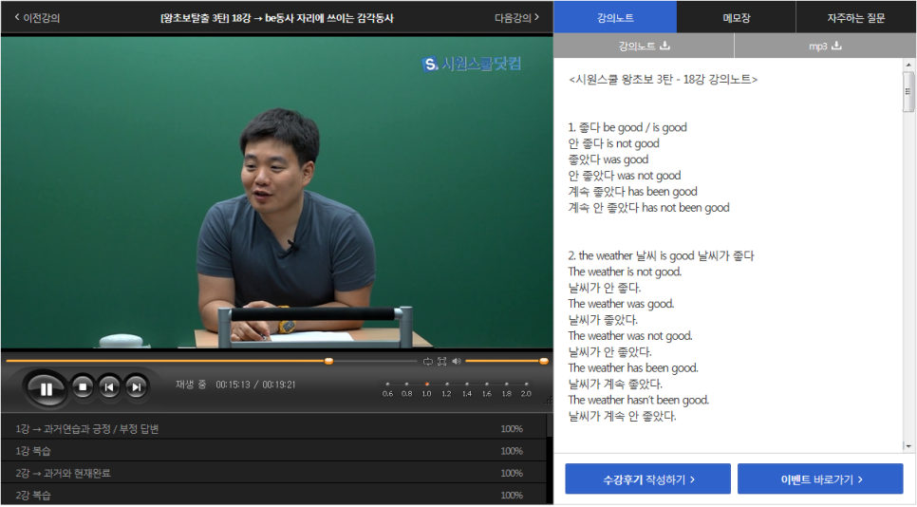
Task: Mute the speaker volume icon
Action: click(457, 362)
